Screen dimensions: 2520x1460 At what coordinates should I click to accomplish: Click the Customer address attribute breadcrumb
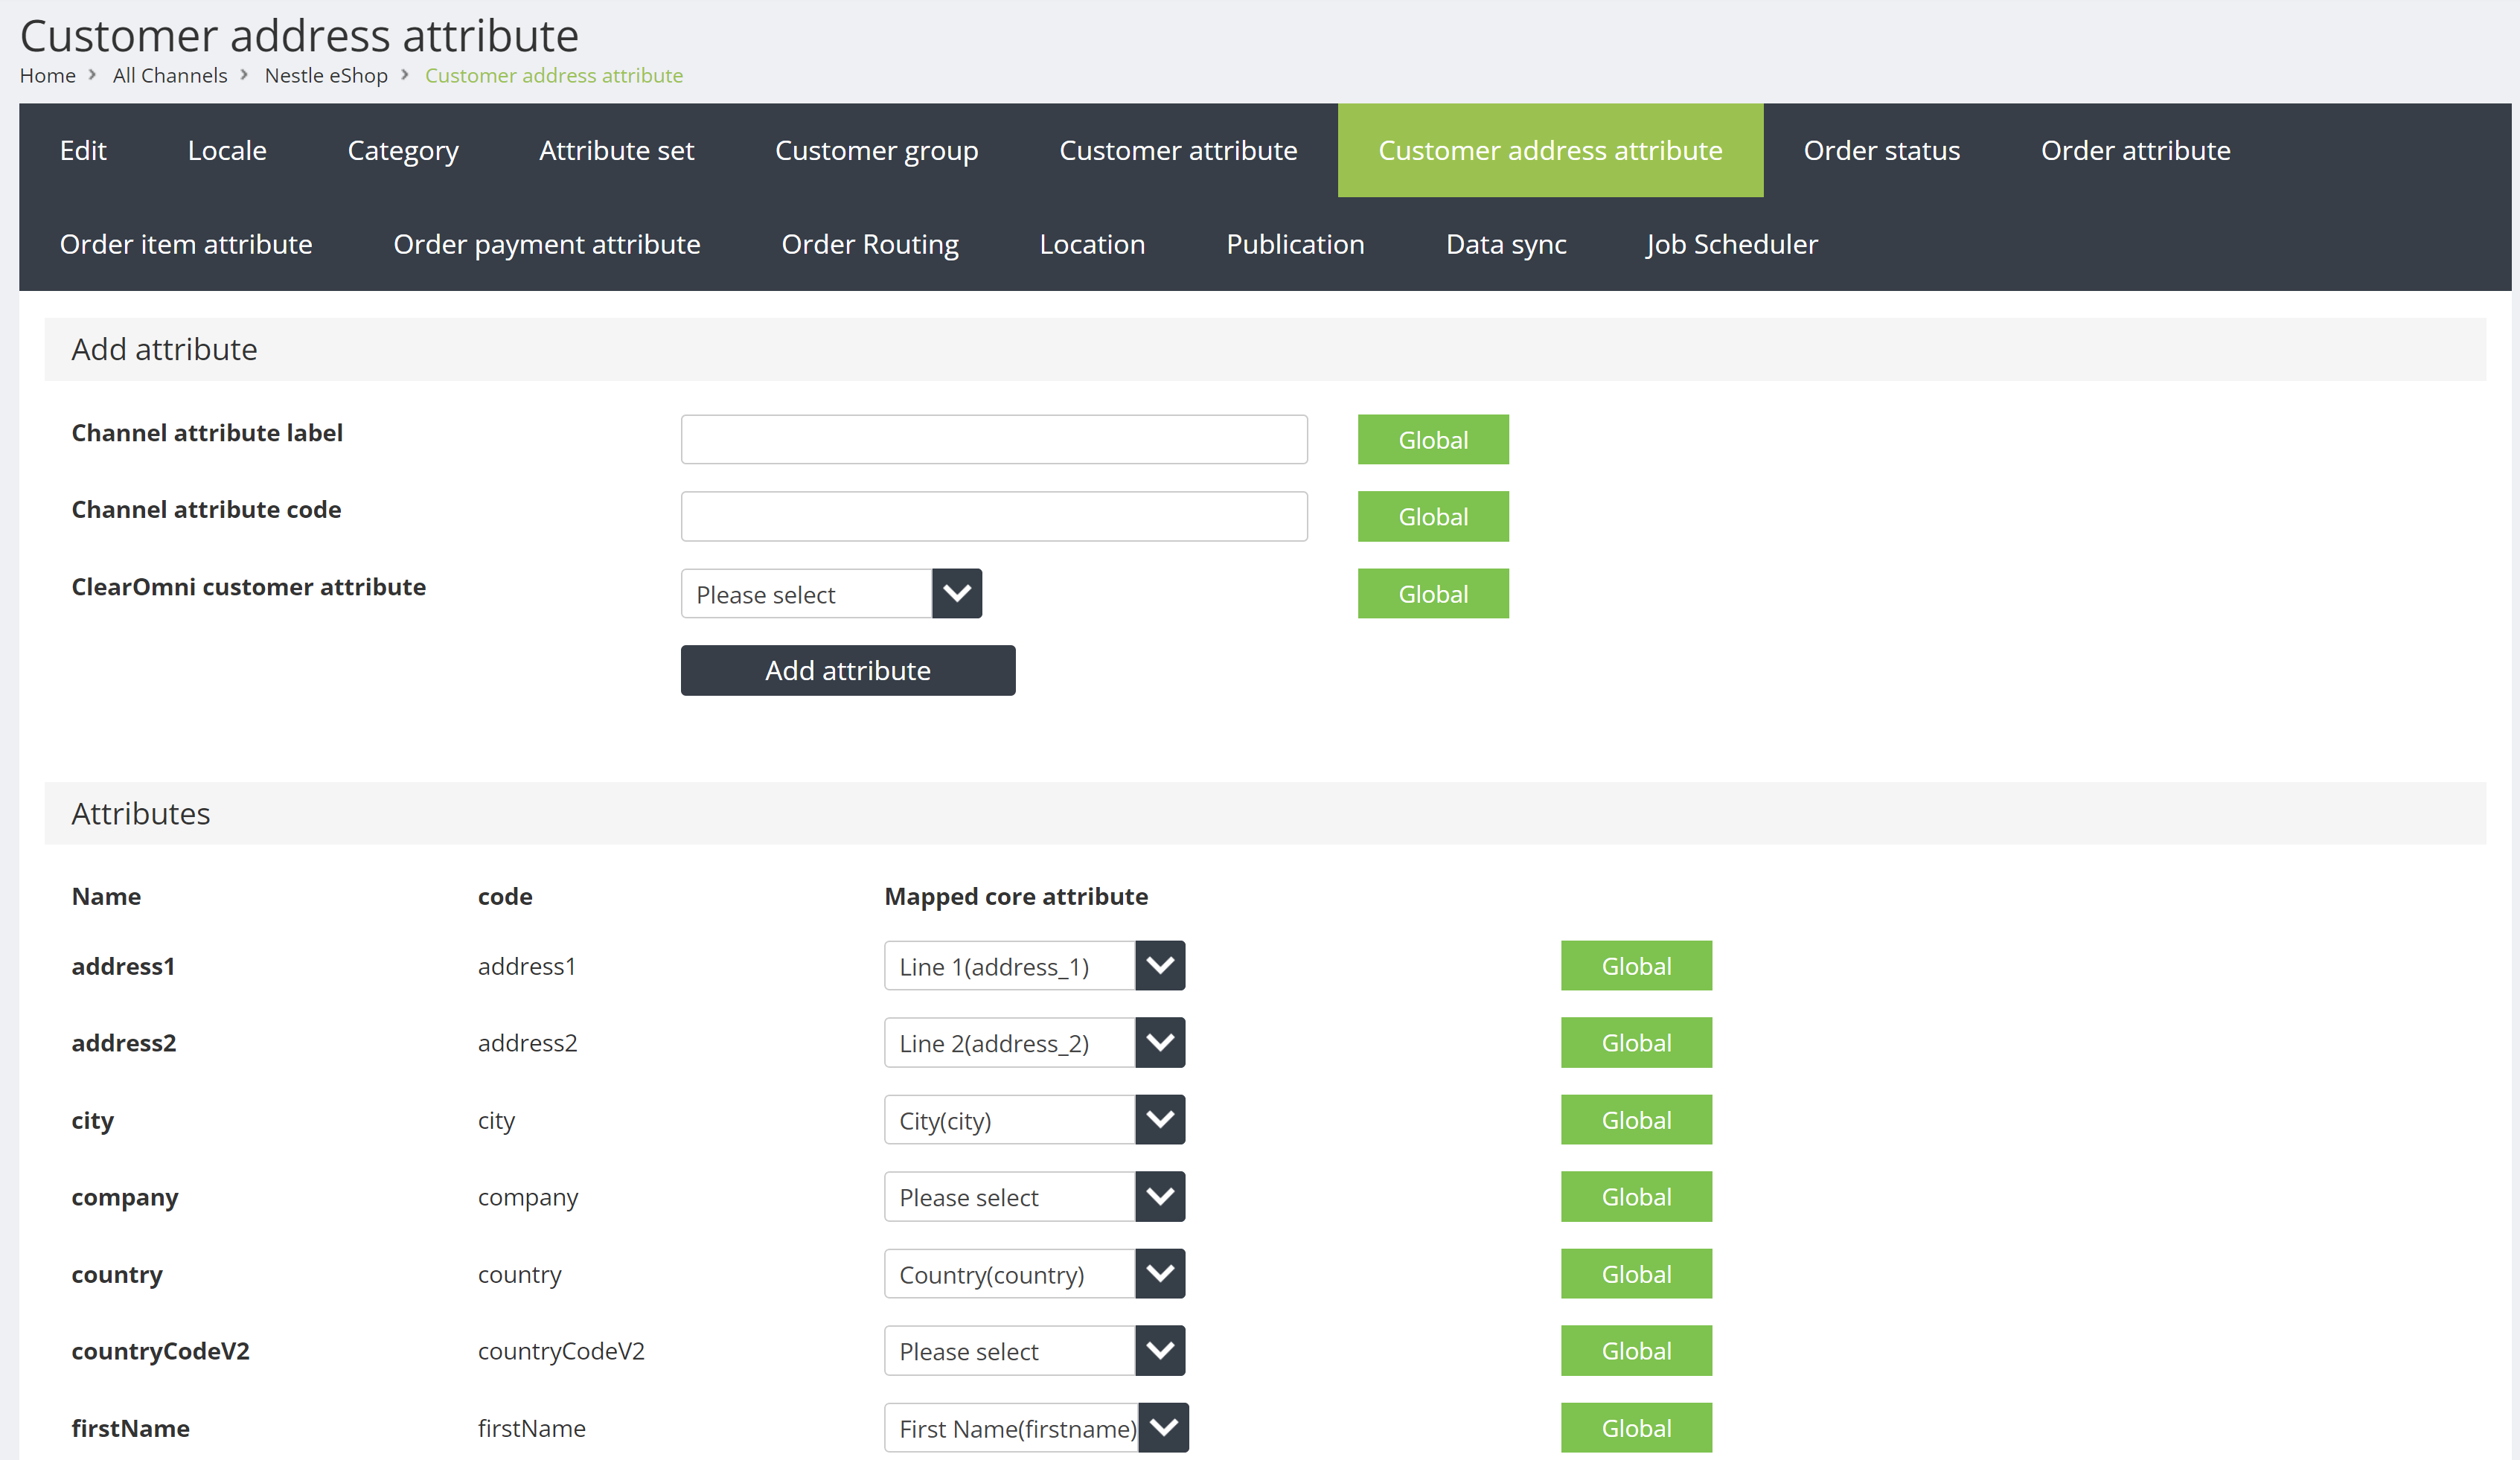[x=554, y=75]
